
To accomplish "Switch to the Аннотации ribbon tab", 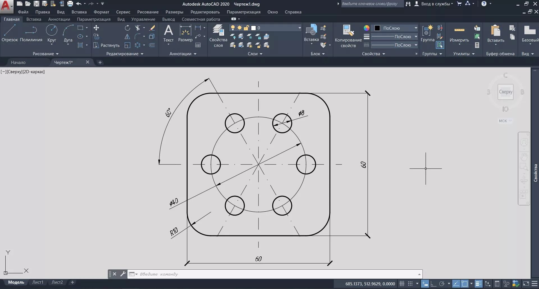I will point(59,19).
